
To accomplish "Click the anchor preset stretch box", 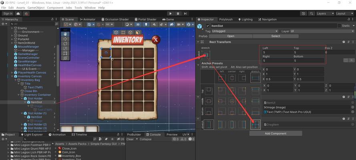I will tap(206, 55).
